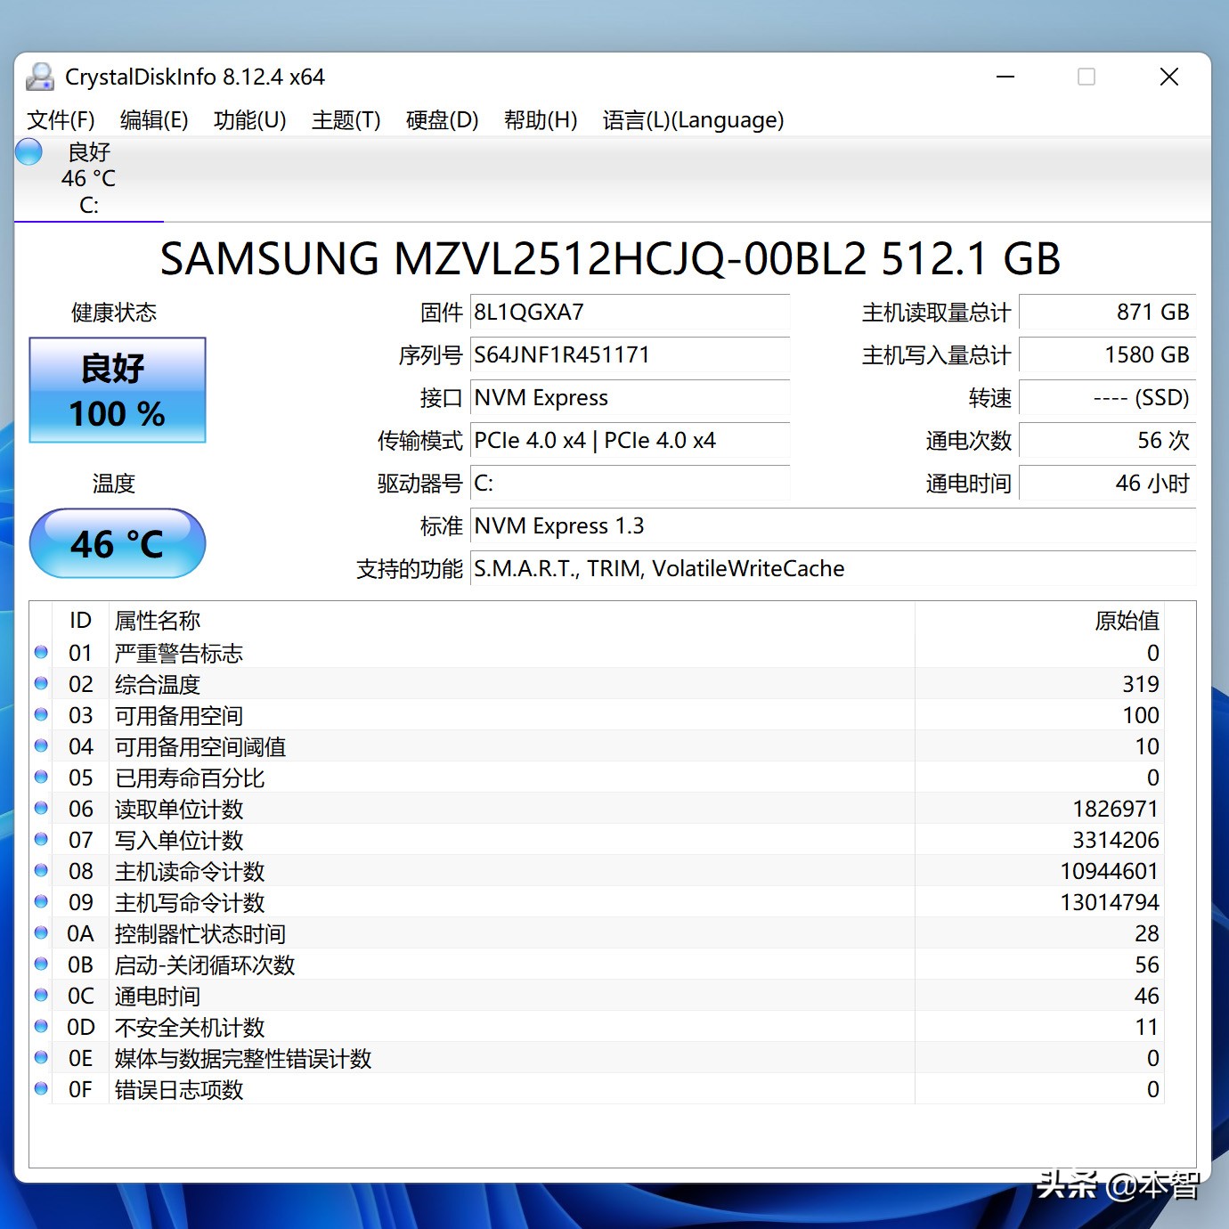Click the drive letter field C:
Image resolution: width=1229 pixels, height=1229 pixels.
pyautogui.click(x=630, y=484)
